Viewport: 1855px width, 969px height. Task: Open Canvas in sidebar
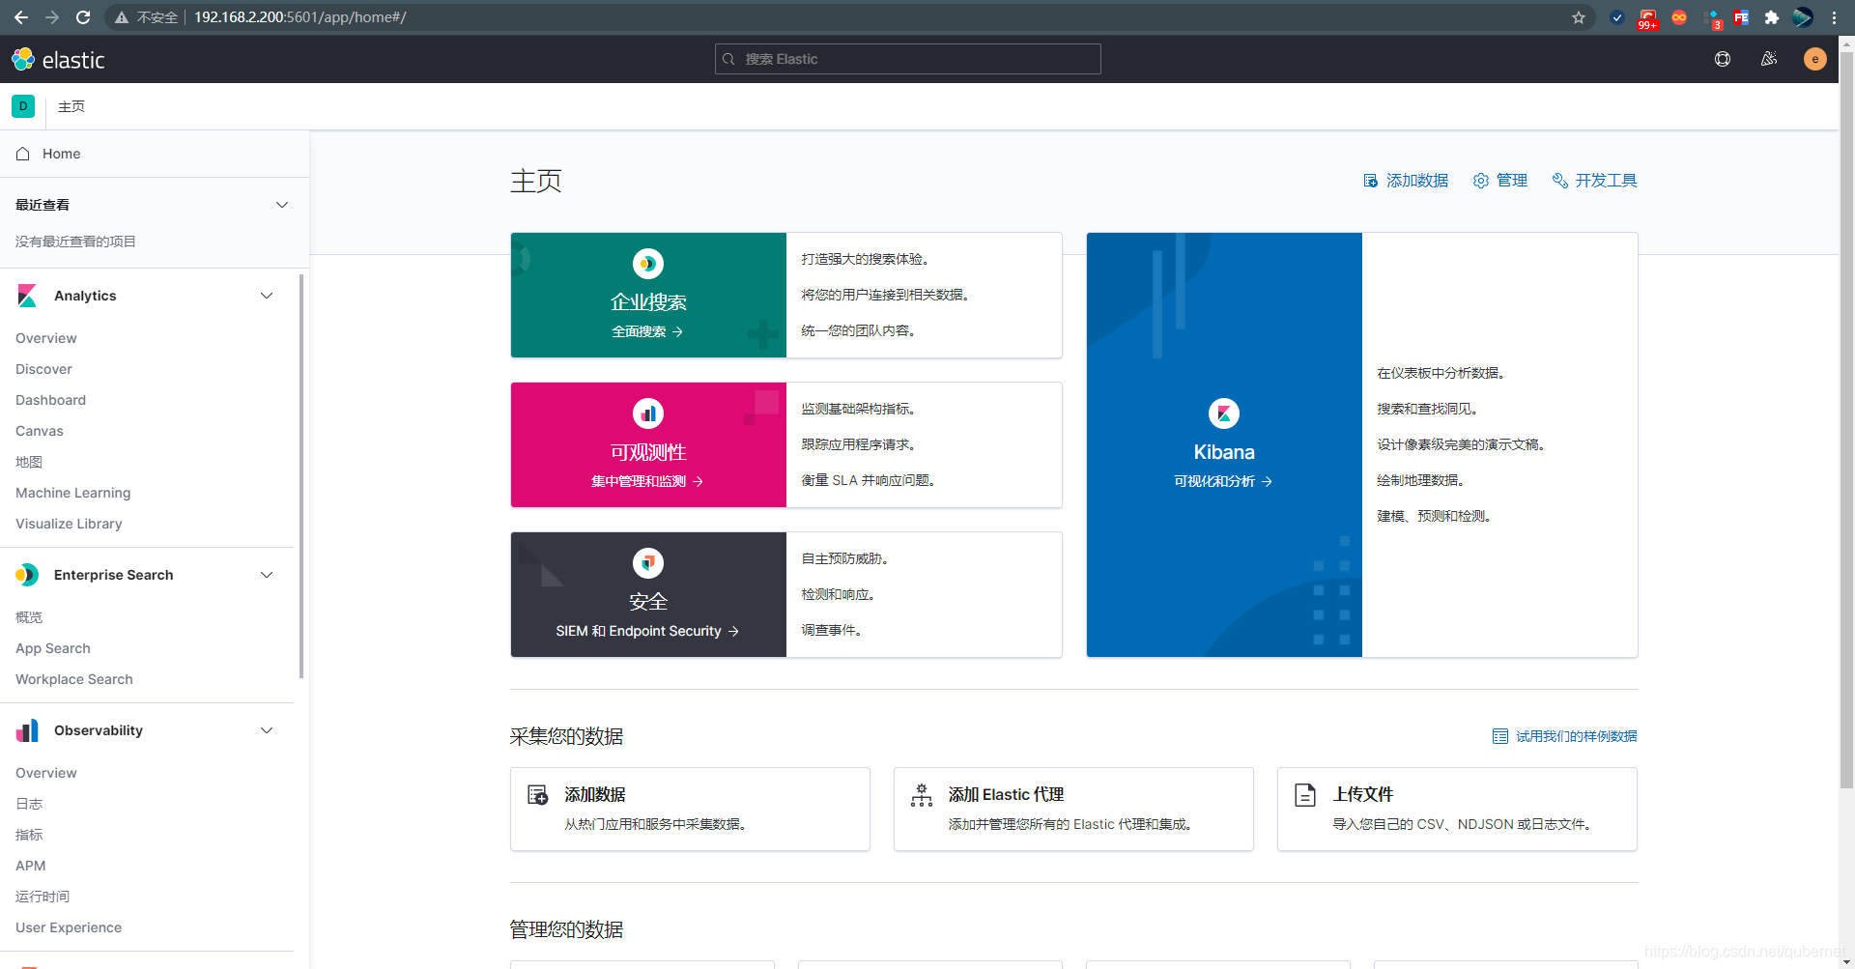click(x=40, y=431)
